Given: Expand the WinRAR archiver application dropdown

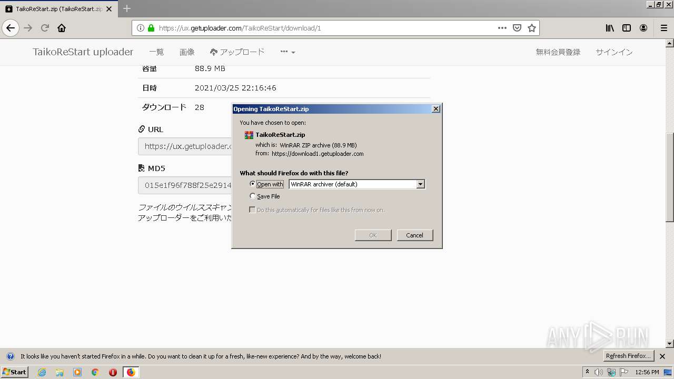Looking at the screenshot, I should (x=420, y=184).
